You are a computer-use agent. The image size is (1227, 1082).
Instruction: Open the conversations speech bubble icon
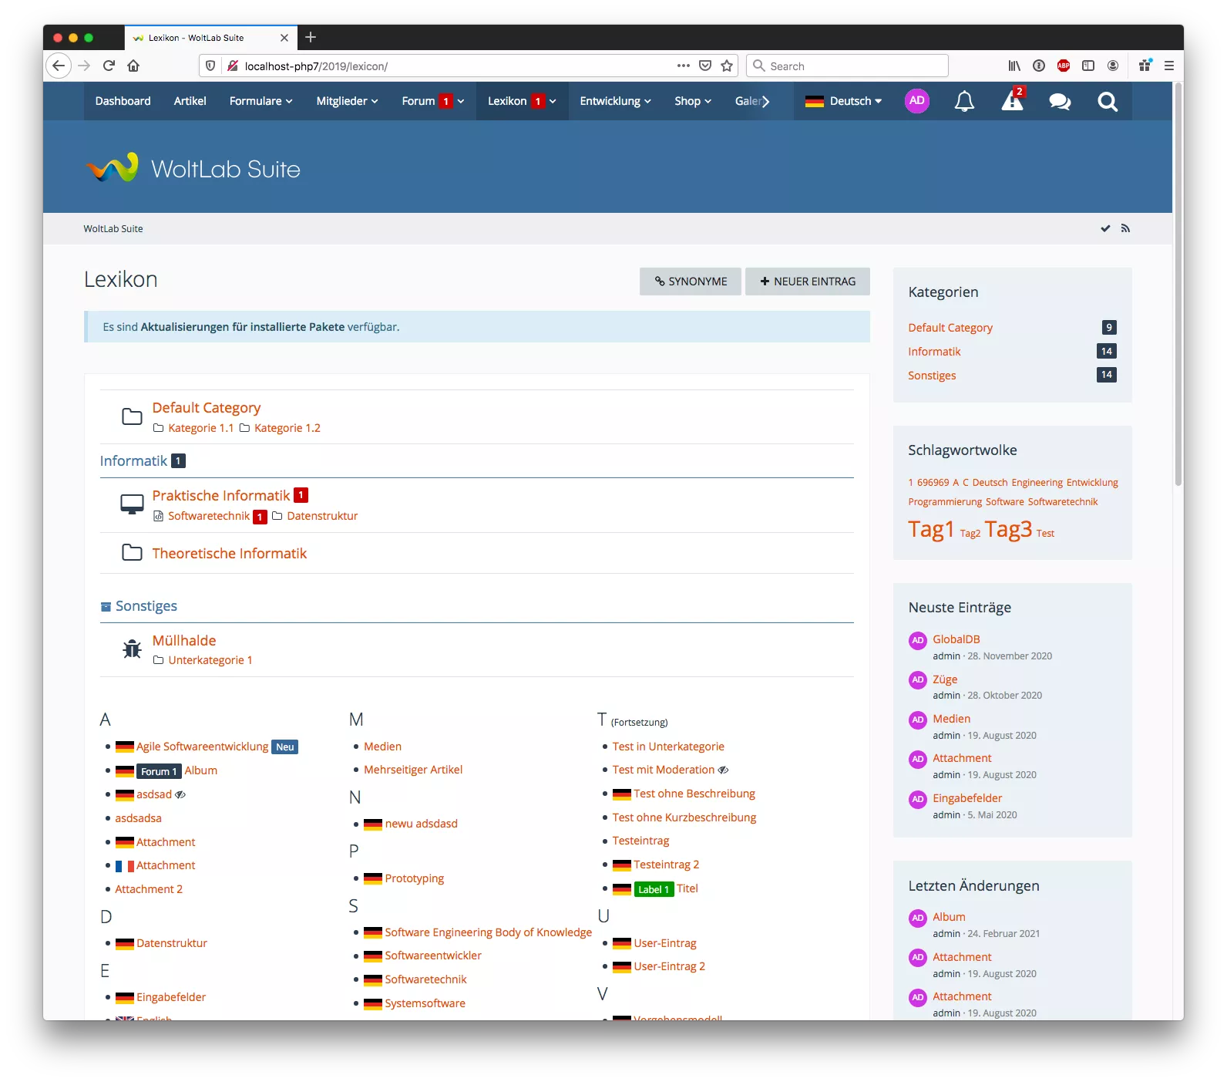(1060, 101)
